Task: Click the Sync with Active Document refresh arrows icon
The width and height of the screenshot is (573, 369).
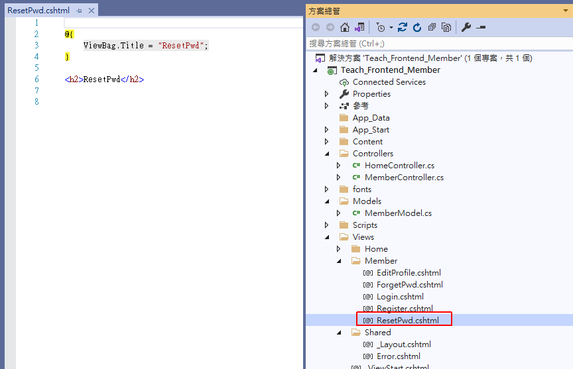Action: point(403,27)
